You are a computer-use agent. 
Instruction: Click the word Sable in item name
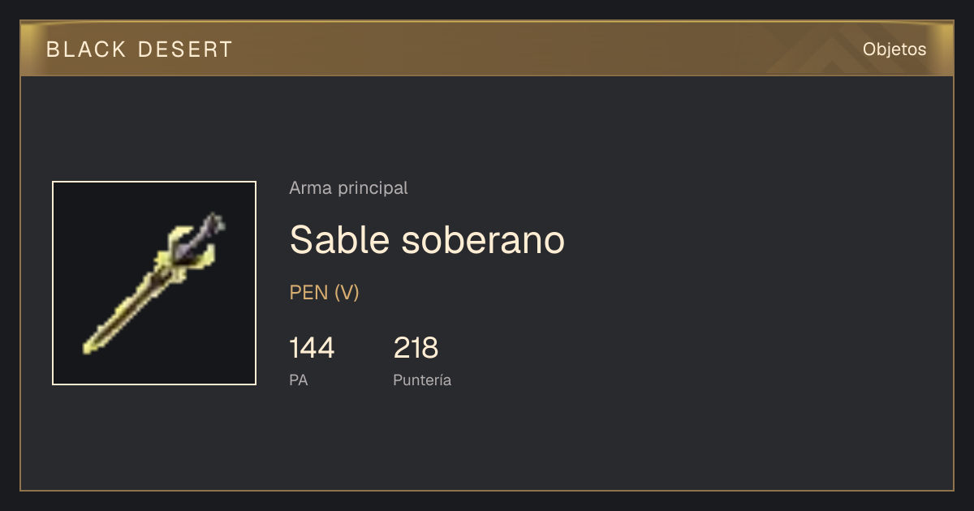coord(339,239)
